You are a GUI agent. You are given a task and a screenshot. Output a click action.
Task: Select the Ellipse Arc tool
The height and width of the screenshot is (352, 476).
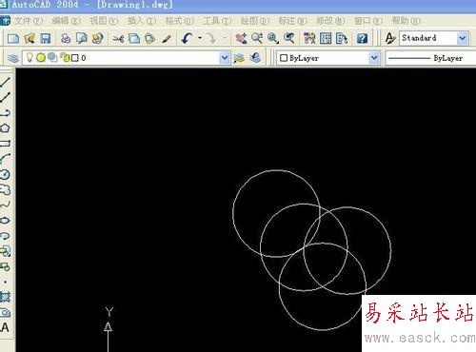pyautogui.click(x=5, y=236)
